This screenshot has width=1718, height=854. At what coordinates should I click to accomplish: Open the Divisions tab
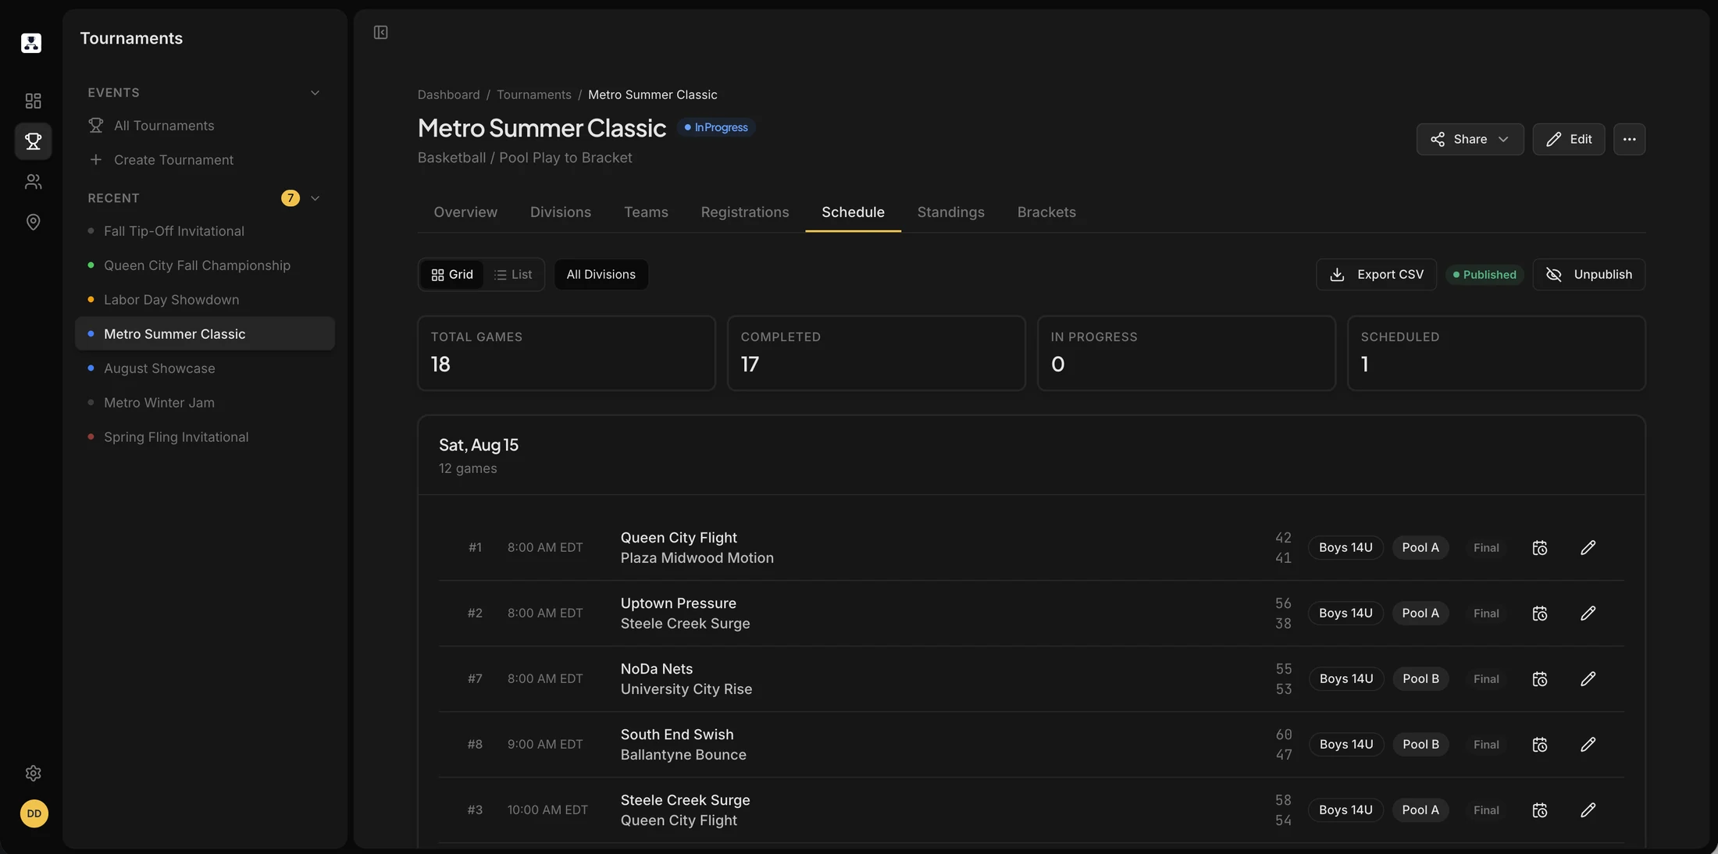pos(561,212)
